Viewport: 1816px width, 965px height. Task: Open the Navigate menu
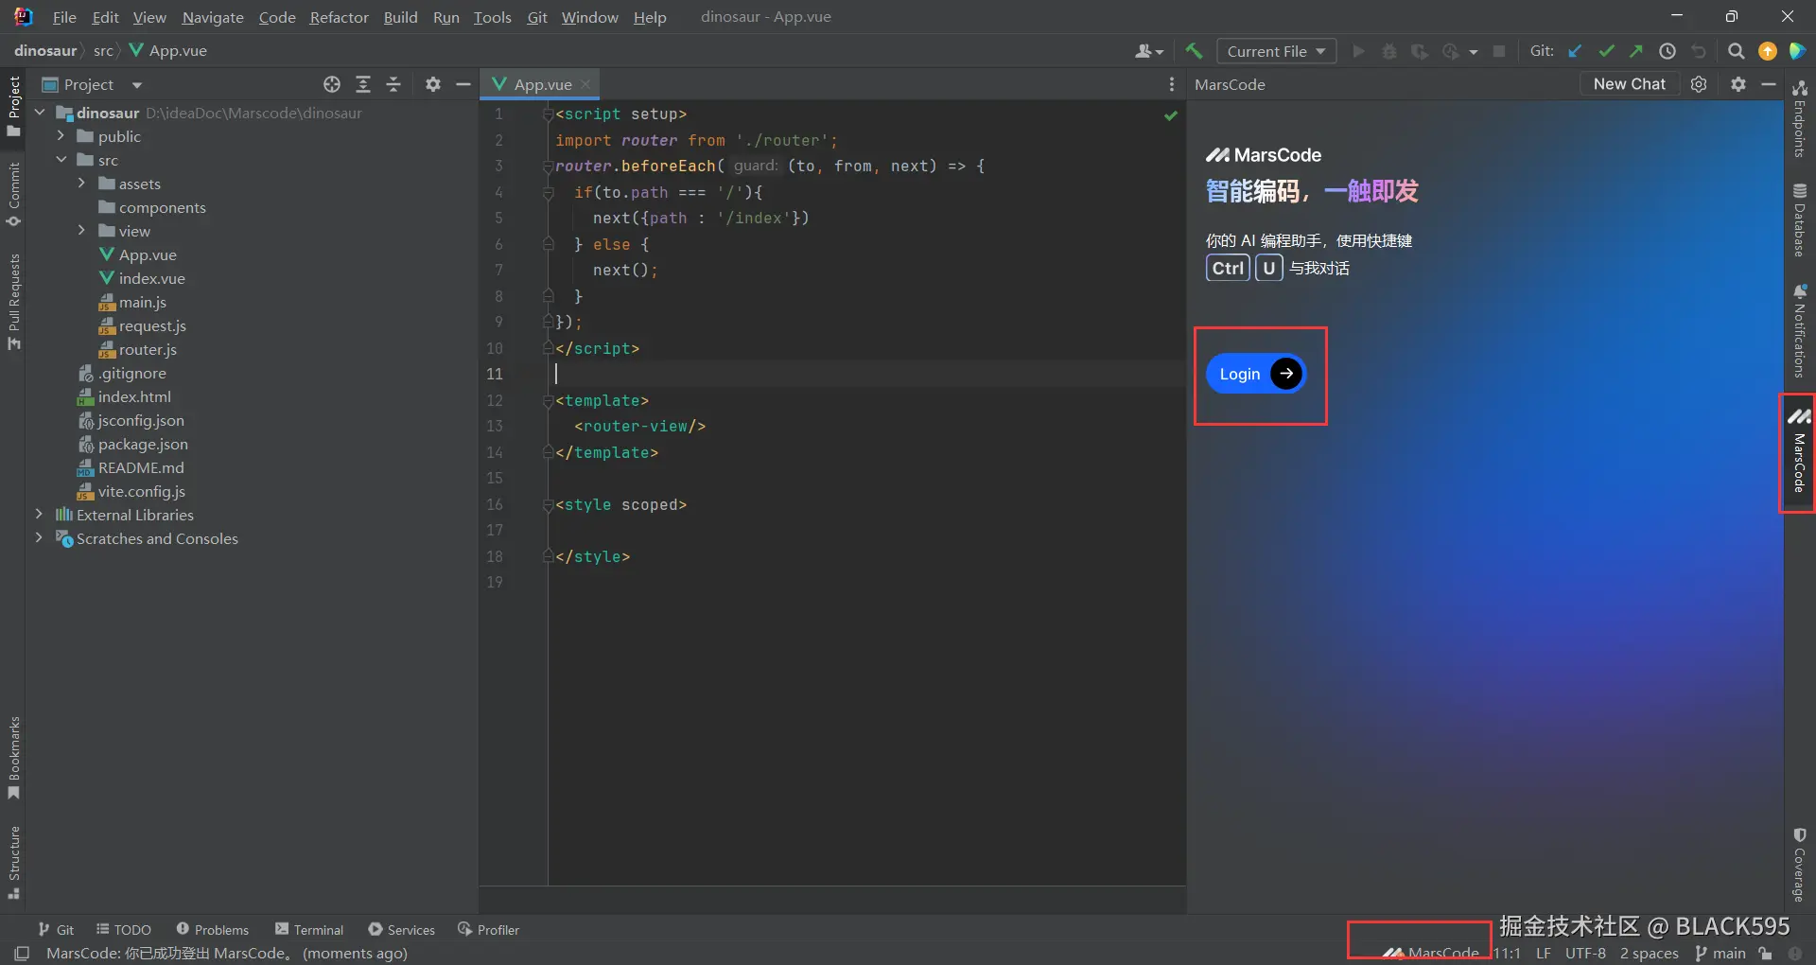213,17
